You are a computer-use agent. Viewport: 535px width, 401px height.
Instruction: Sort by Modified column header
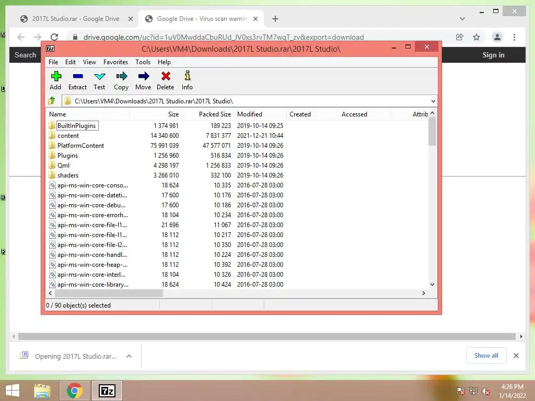click(260, 114)
